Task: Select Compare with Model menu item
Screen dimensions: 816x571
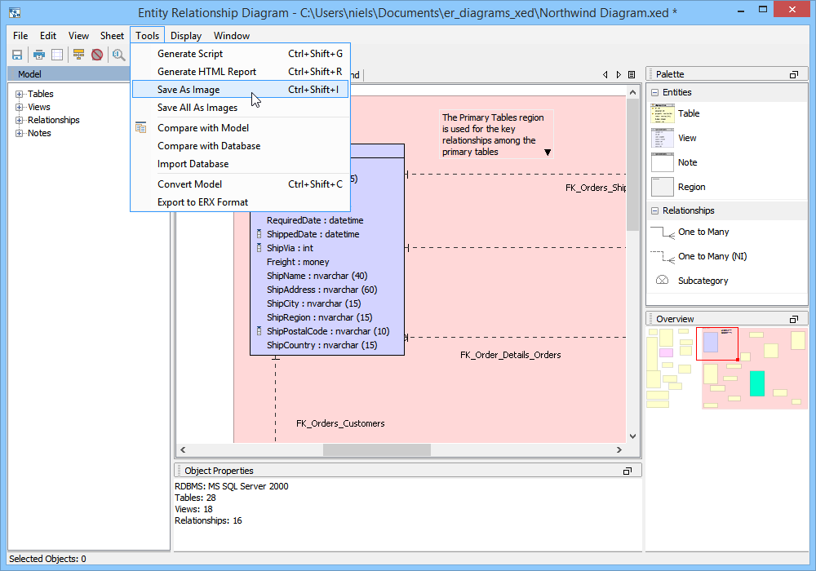Action: 203,128
